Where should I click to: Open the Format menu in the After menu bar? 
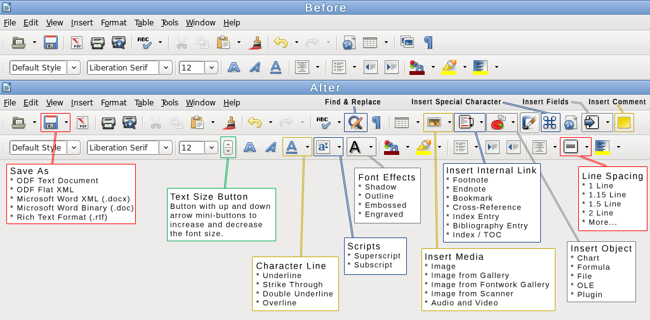tap(114, 102)
